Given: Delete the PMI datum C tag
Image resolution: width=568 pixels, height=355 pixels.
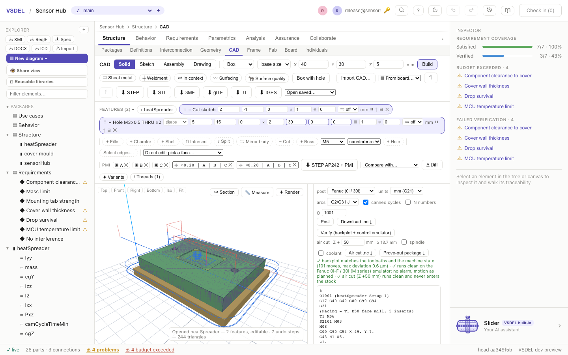Looking at the screenshot, I should click(166, 165).
